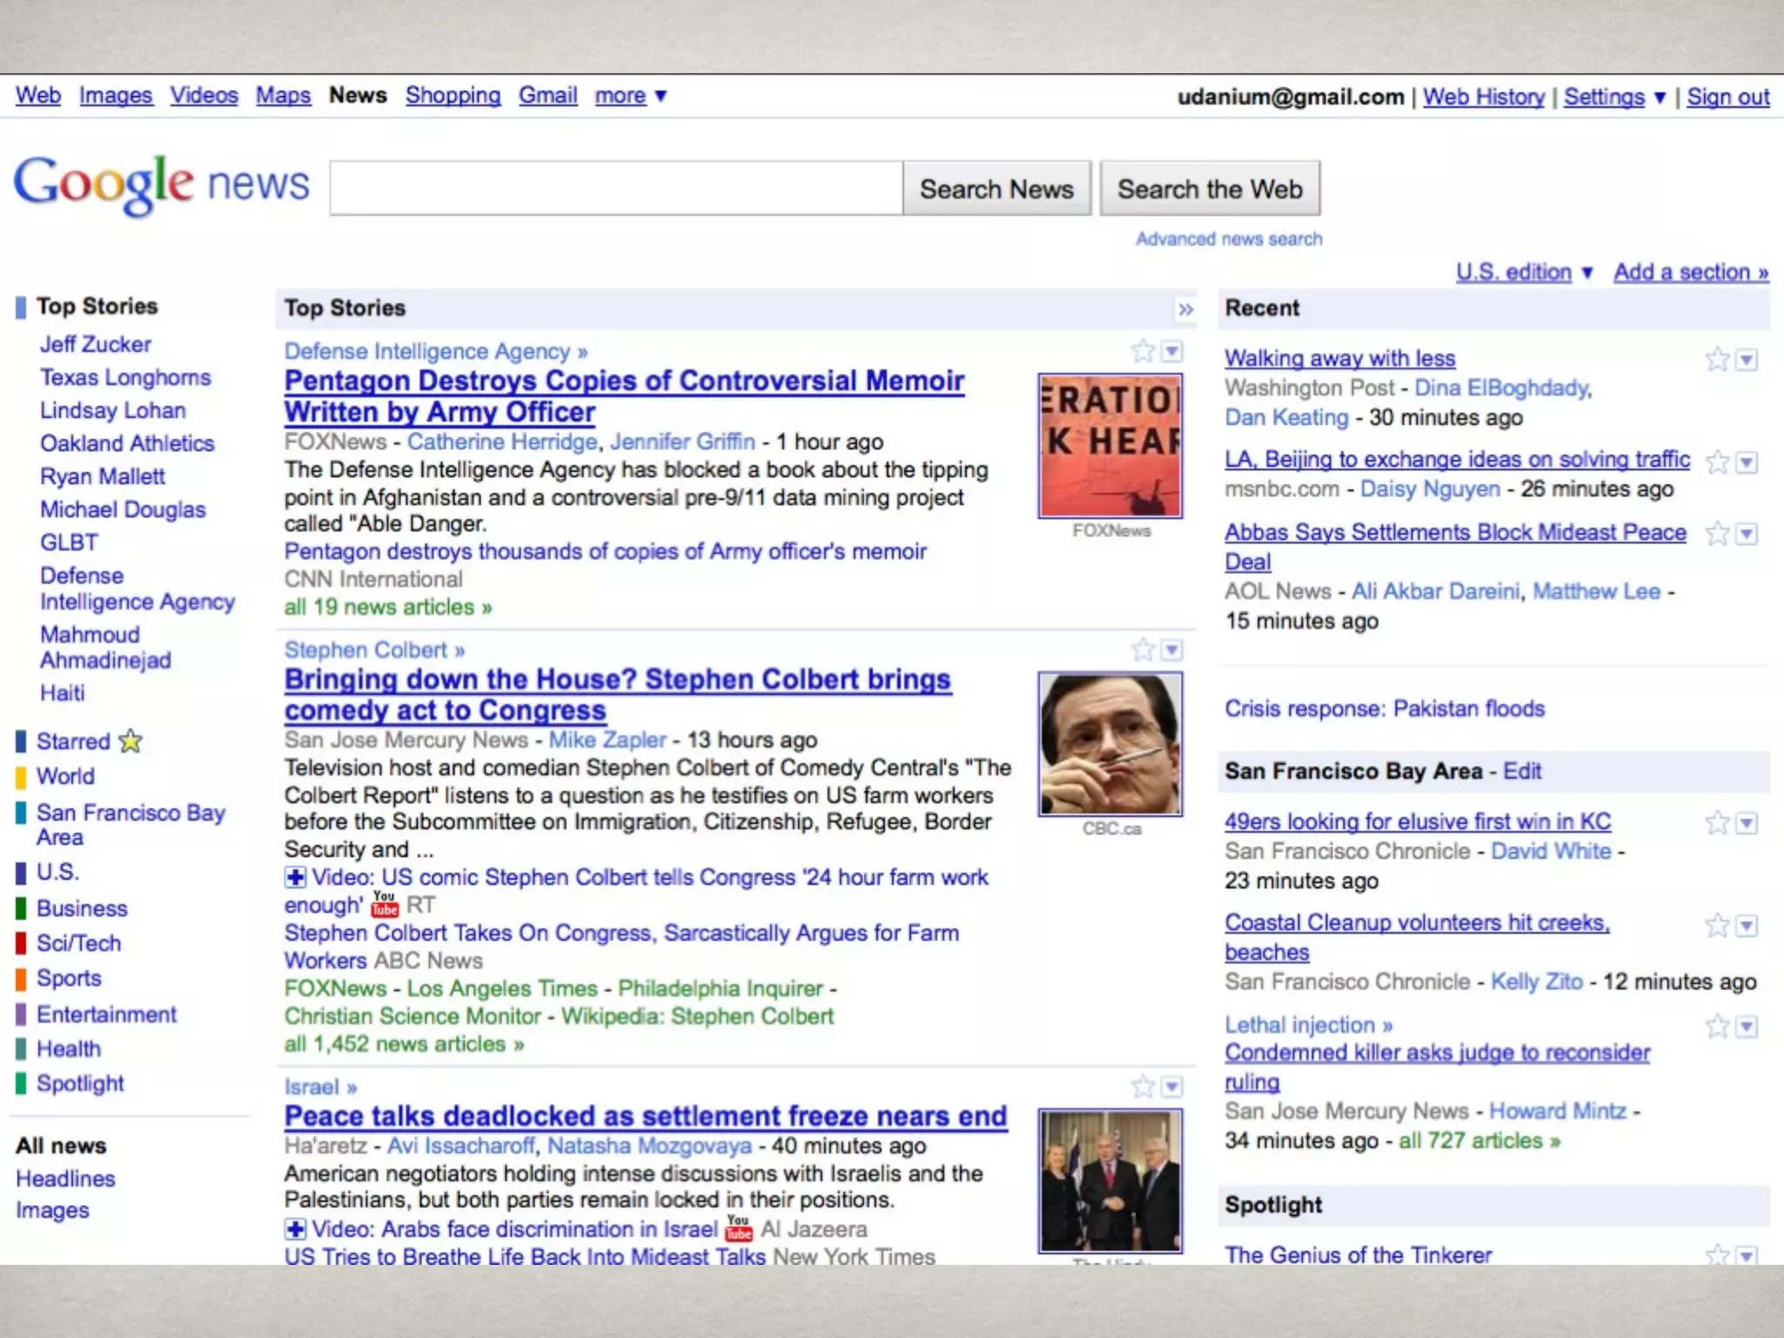
Task: Click the Stephen Colbert photo thumbnail
Action: click(1110, 745)
